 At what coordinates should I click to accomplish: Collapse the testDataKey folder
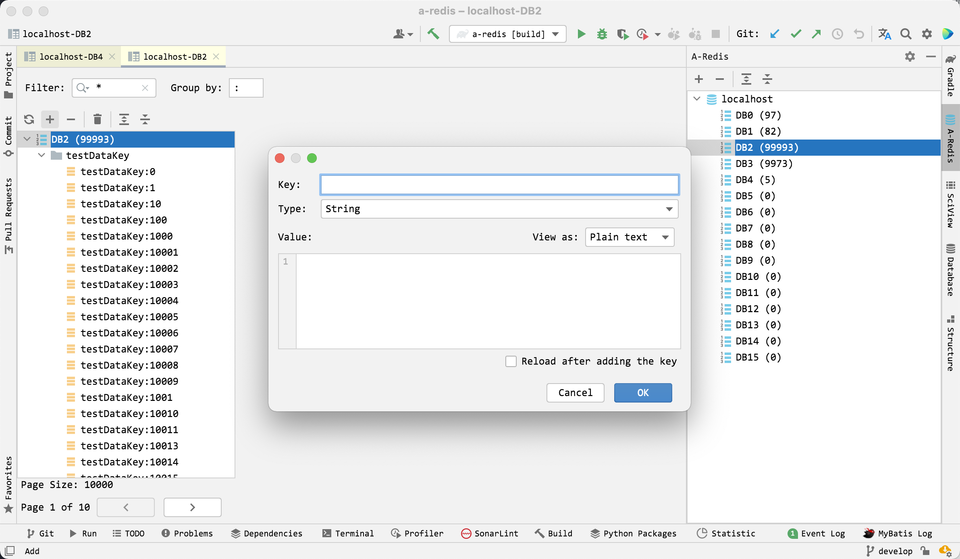[x=42, y=155]
